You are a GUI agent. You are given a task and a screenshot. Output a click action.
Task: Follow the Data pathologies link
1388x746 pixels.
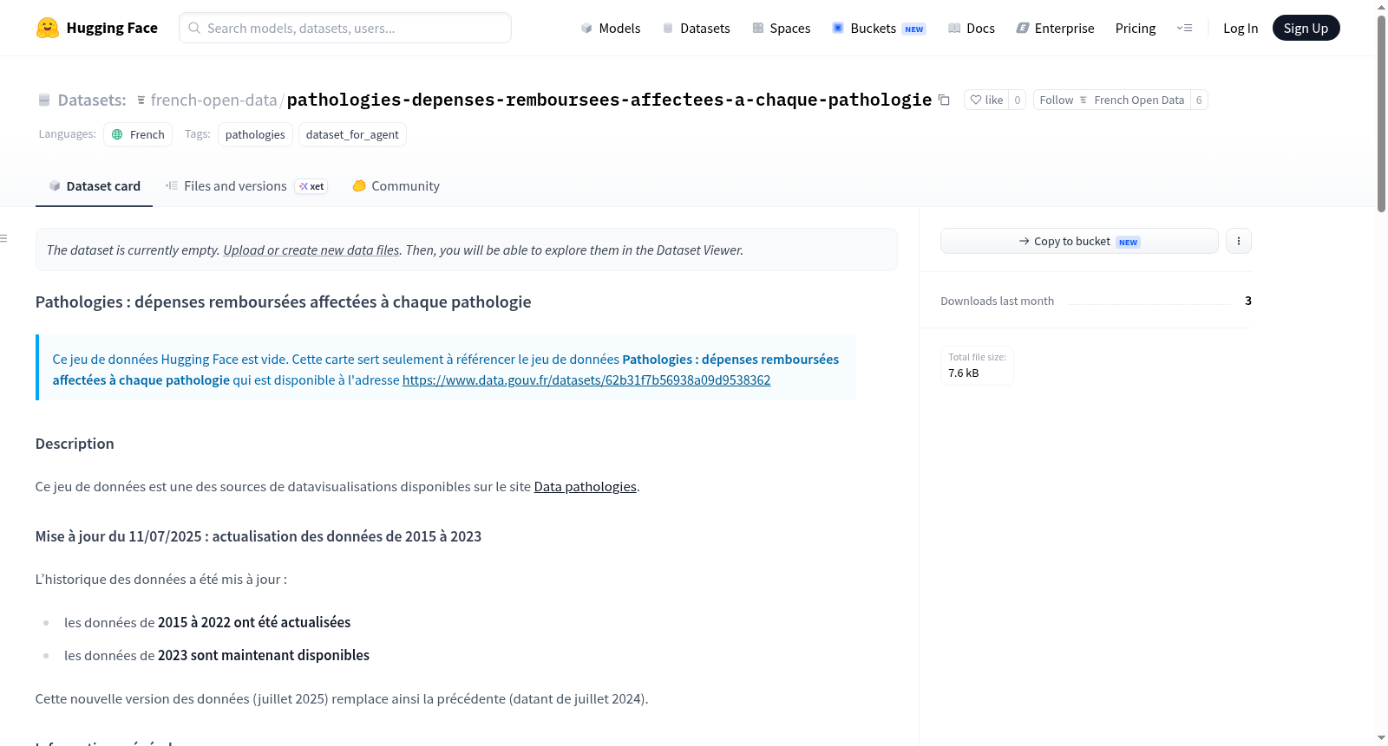585,487
